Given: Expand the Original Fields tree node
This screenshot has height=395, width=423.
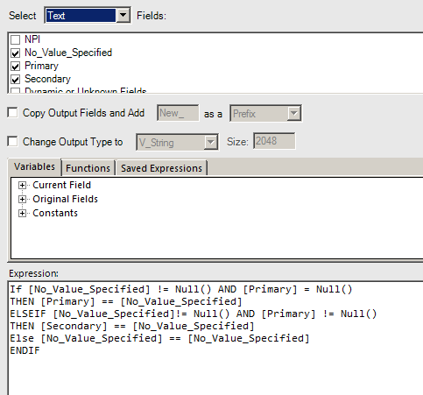Looking at the screenshot, I should (x=22, y=199).
